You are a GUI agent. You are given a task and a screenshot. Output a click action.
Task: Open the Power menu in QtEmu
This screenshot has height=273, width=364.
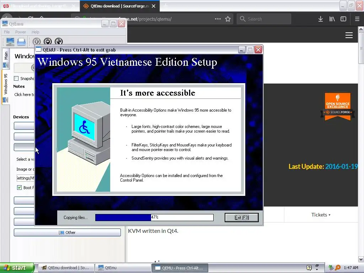21,32
